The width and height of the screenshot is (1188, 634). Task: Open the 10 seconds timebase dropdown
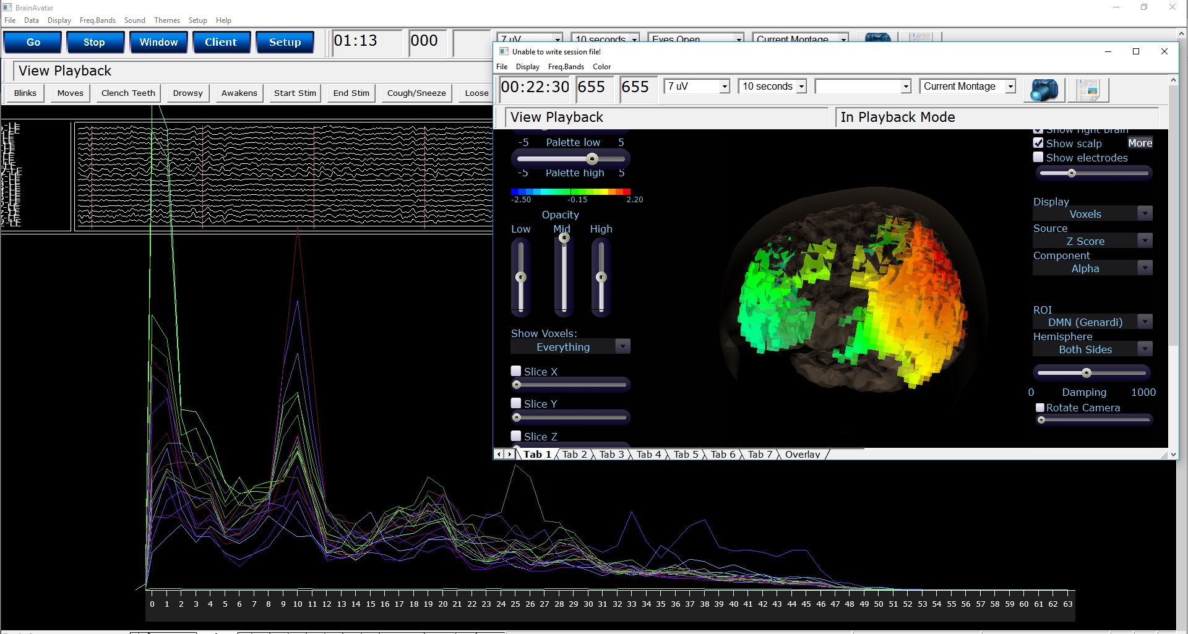(802, 86)
